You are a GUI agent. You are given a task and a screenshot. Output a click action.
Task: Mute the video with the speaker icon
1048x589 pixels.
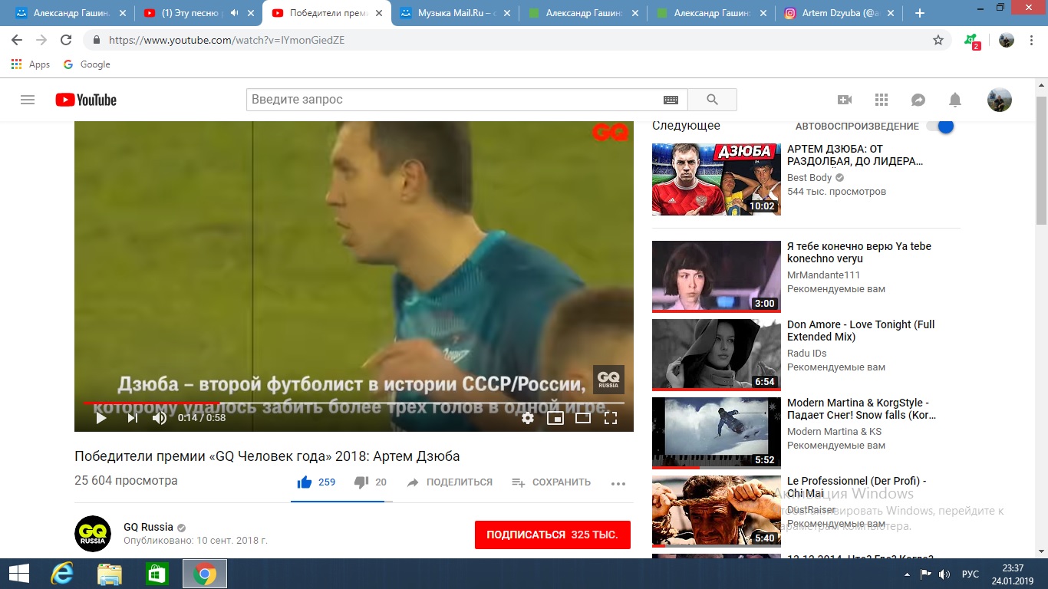coord(160,418)
